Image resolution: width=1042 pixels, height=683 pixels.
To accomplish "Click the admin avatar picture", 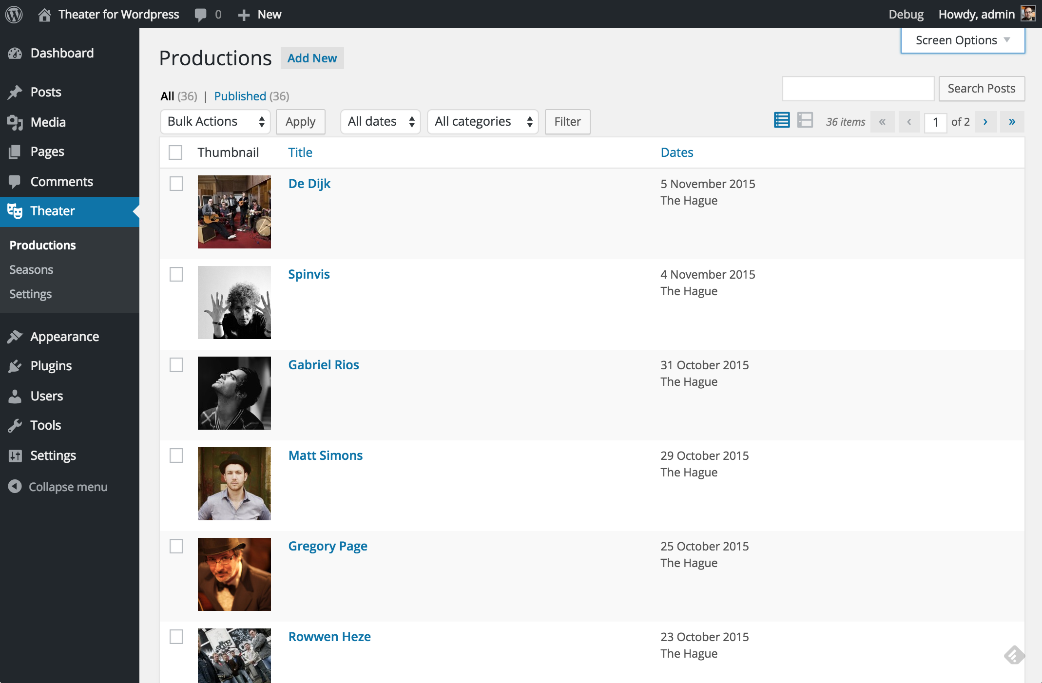I will pos(1028,14).
